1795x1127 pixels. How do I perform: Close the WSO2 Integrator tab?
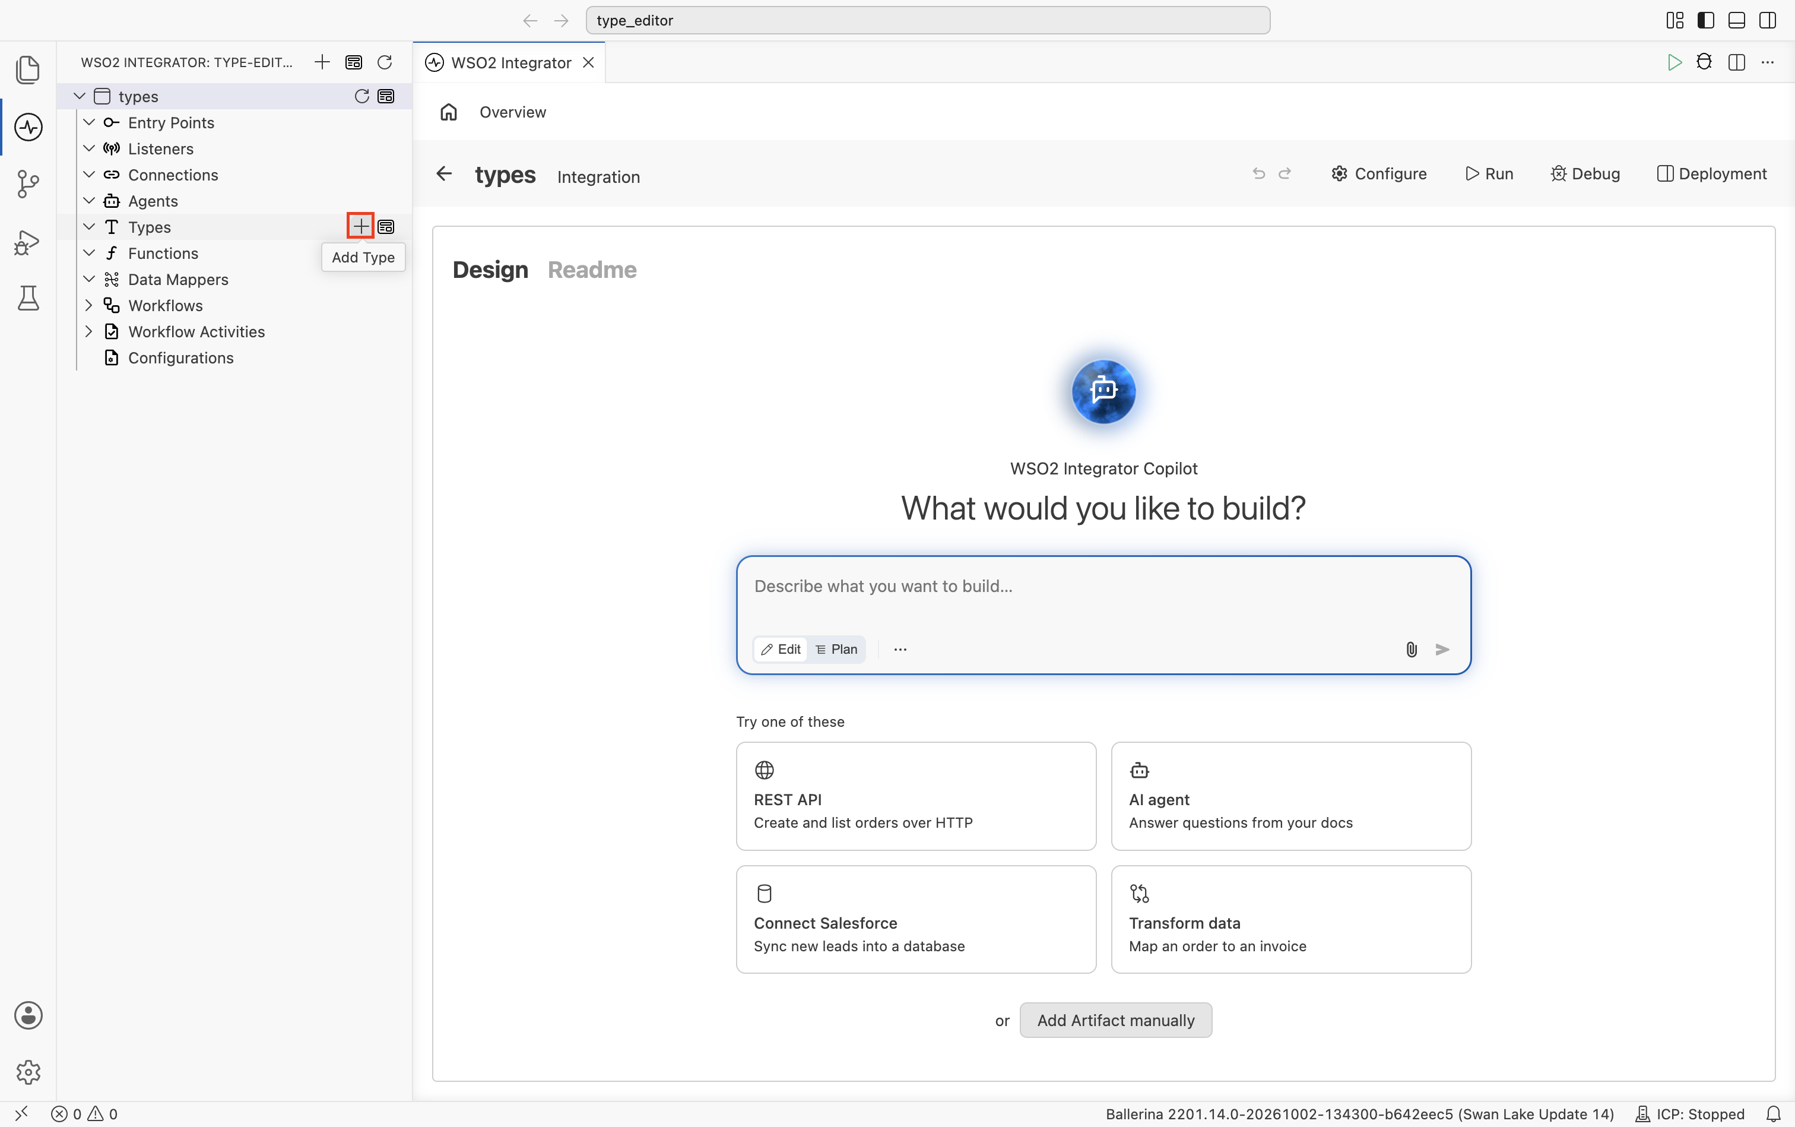click(x=589, y=62)
